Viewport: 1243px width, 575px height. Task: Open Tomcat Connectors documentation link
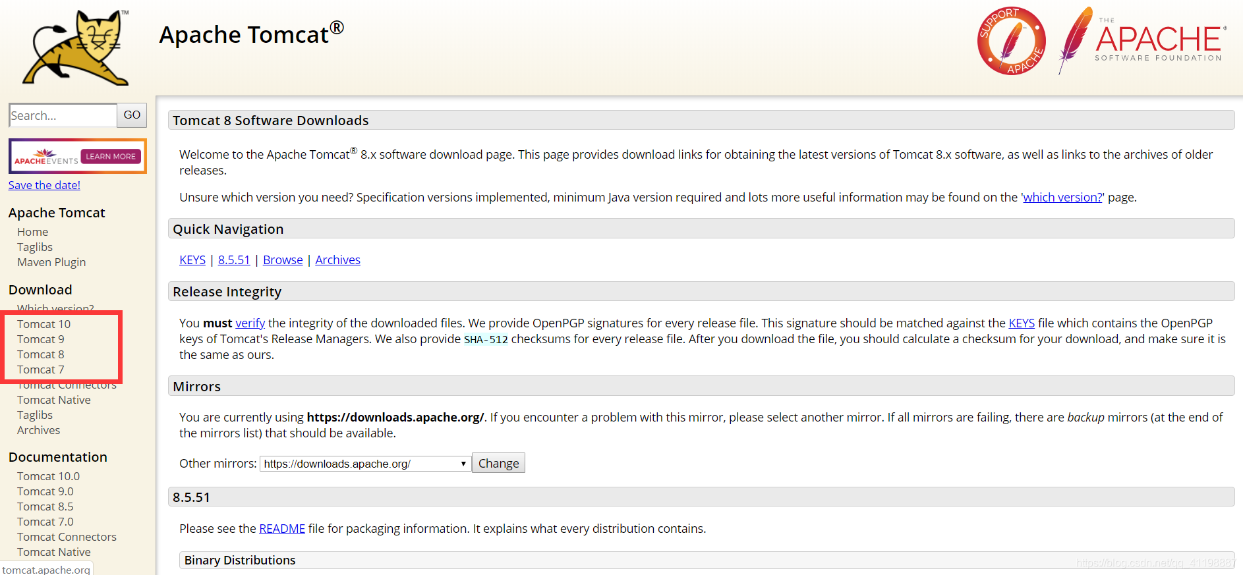click(67, 537)
